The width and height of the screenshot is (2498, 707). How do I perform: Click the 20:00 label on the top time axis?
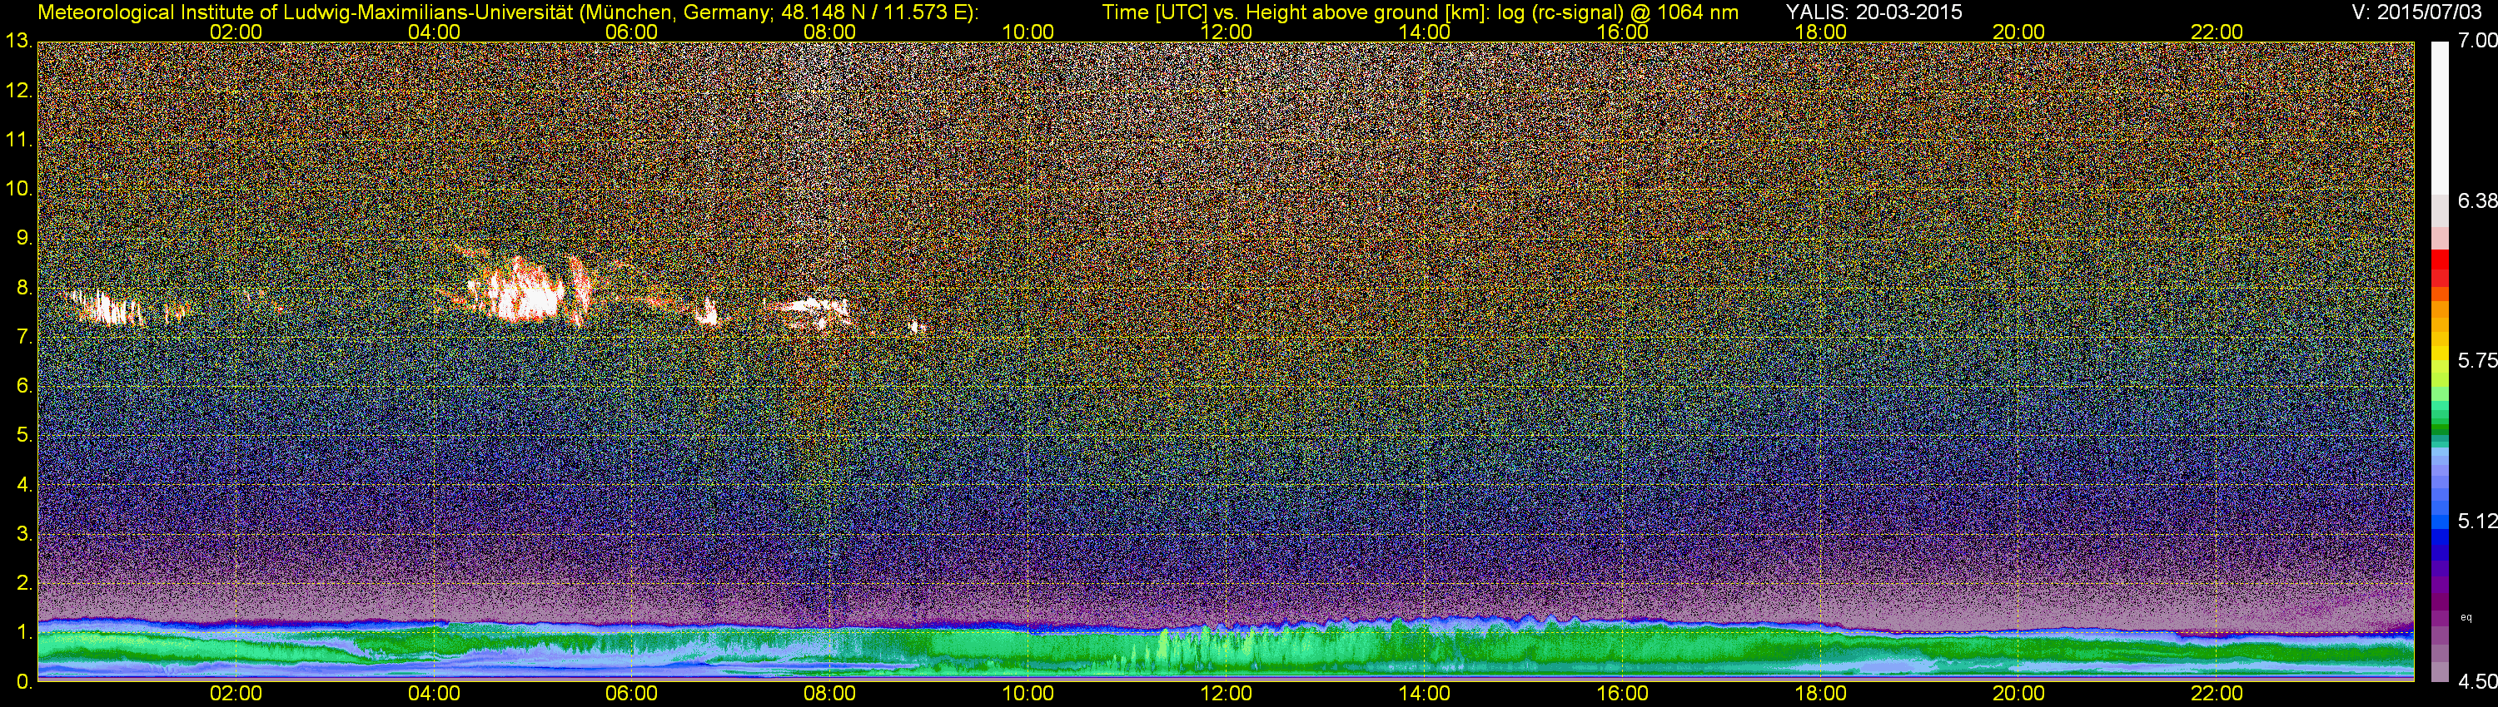coord(2019,32)
